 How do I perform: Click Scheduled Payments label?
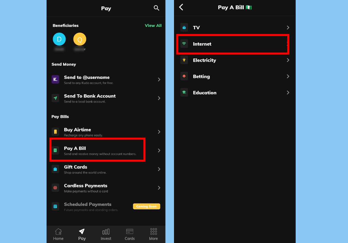(x=88, y=204)
